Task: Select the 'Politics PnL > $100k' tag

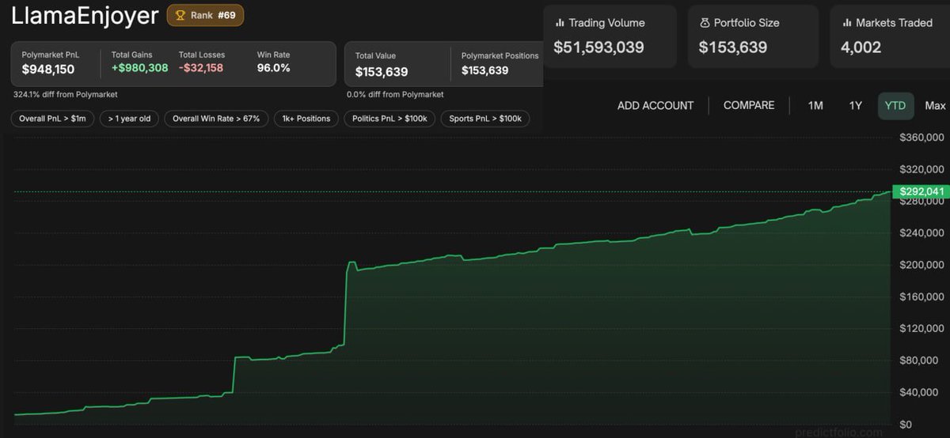Action: point(390,119)
